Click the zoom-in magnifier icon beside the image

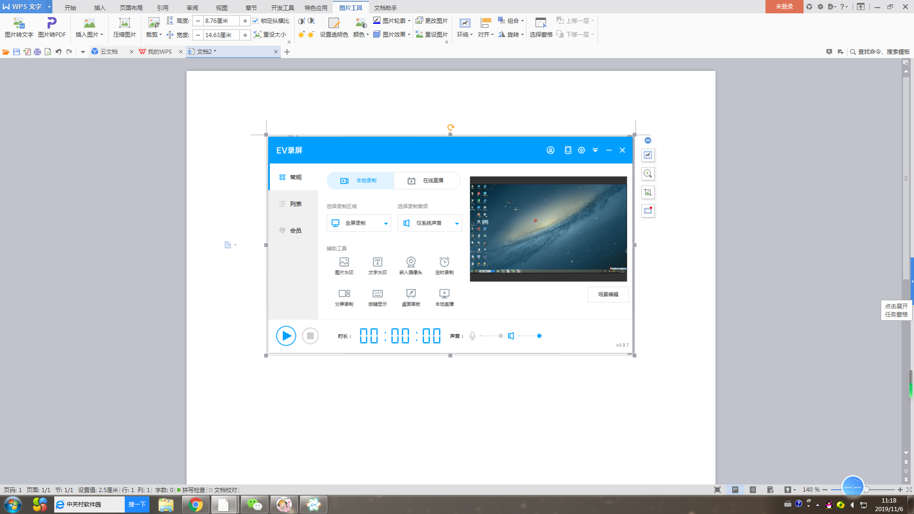click(x=647, y=174)
